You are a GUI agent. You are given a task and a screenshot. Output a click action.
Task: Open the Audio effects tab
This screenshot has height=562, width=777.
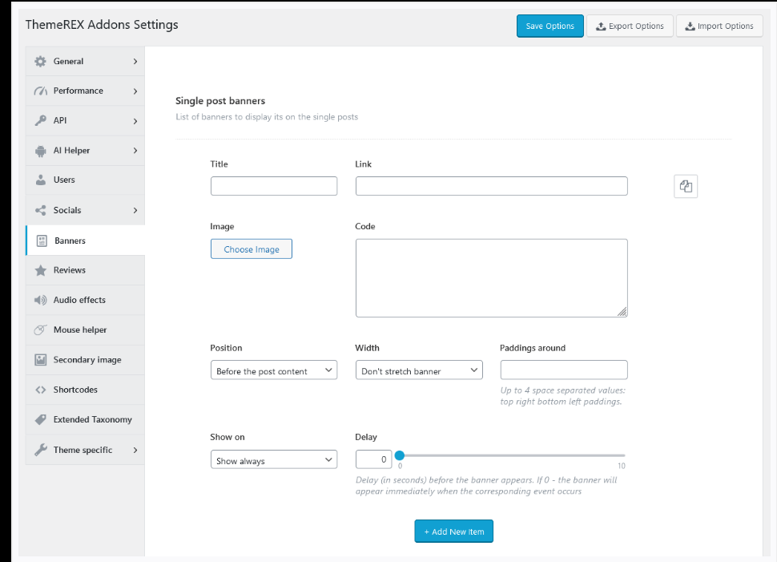click(85, 300)
